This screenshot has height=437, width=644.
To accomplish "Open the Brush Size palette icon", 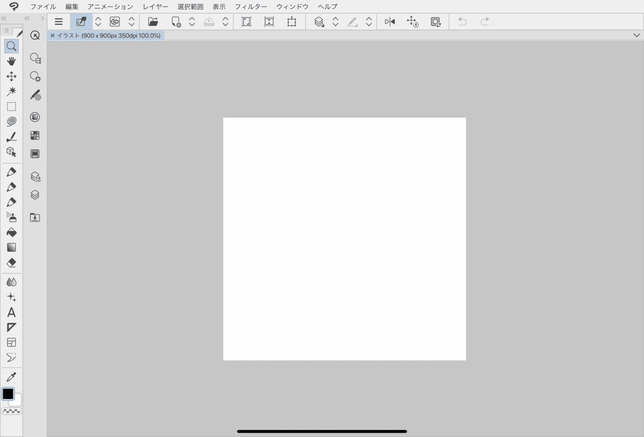I will 35,95.
